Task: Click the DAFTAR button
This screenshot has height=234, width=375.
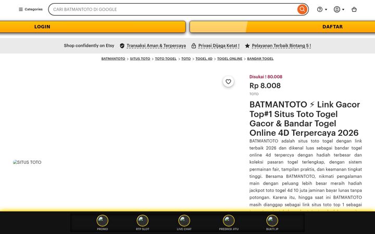Action: (282, 27)
